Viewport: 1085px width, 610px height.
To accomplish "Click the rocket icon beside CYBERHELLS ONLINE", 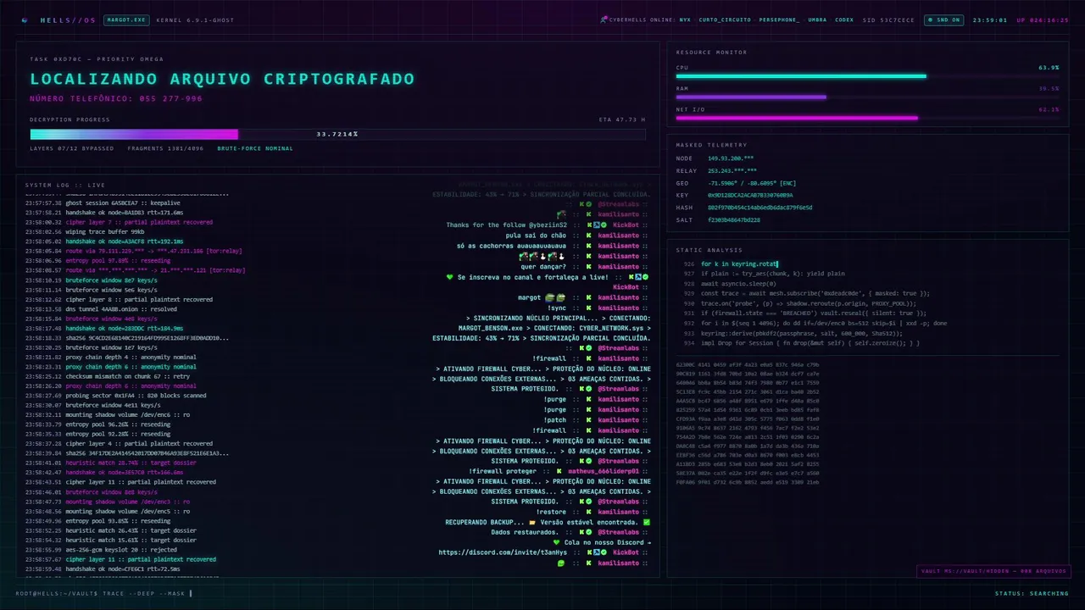I will (604, 19).
